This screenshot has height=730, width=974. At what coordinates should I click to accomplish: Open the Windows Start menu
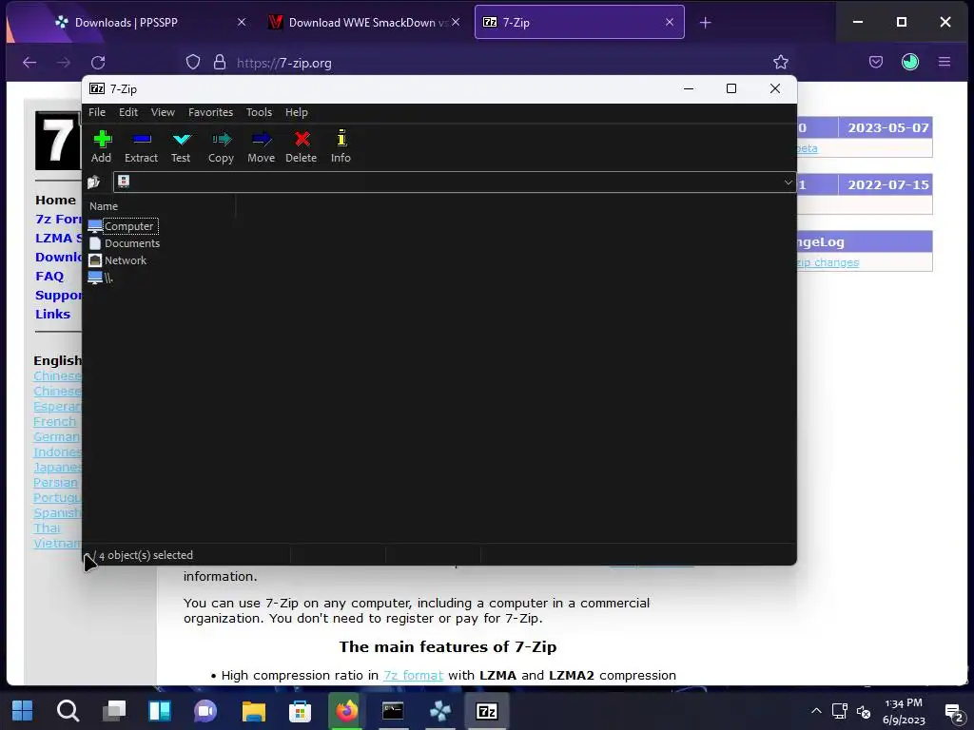(23, 711)
